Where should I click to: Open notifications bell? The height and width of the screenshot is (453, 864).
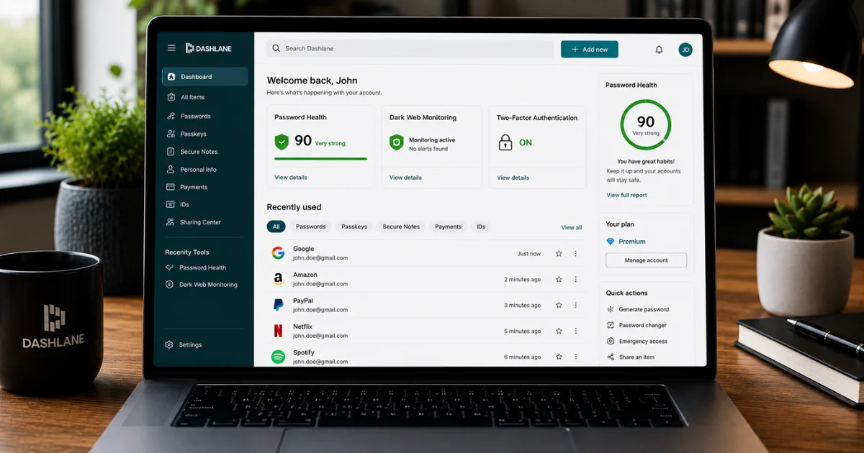coord(659,50)
